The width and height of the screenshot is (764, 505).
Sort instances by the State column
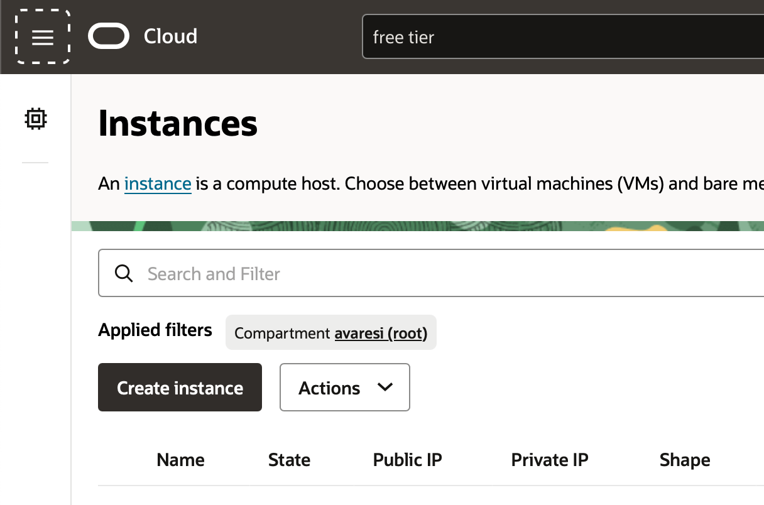(x=289, y=460)
